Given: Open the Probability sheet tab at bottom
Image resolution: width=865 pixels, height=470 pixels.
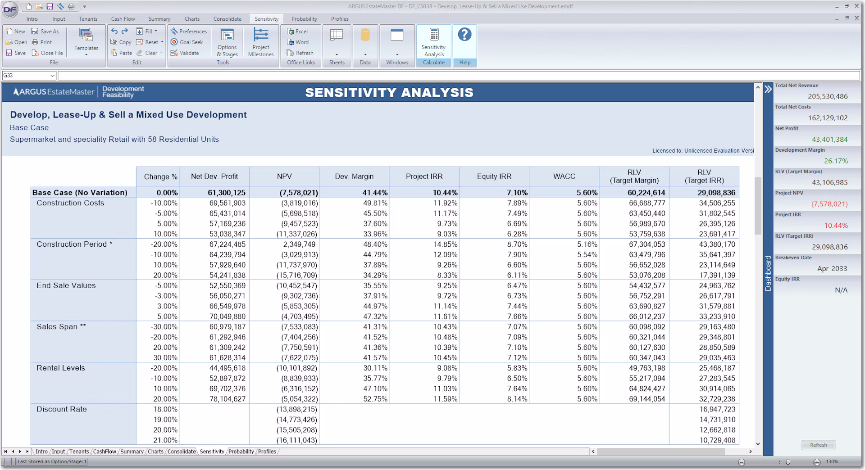Looking at the screenshot, I should tap(241, 452).
